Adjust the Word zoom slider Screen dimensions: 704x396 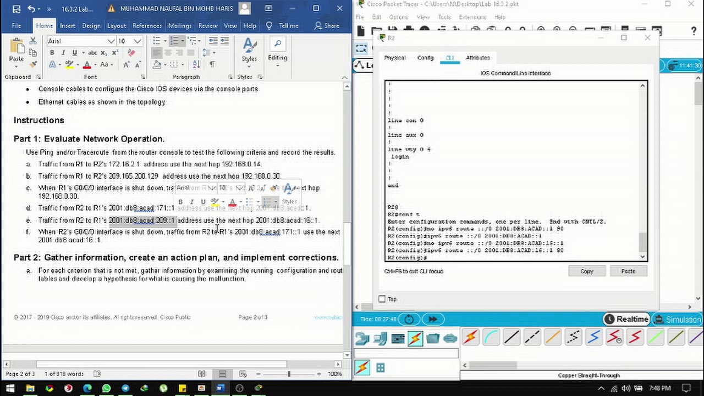(x=288, y=374)
